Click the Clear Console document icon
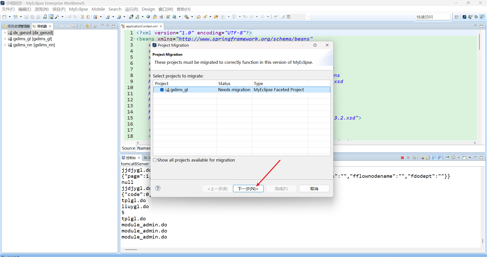Screen dimensions: 487x257 [422, 157]
